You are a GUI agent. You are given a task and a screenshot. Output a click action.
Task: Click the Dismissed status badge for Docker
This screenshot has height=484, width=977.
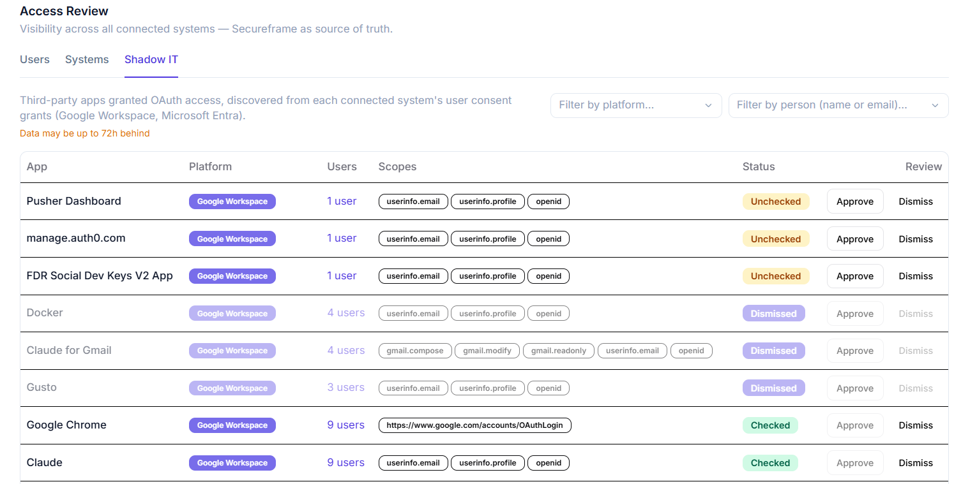tap(774, 314)
